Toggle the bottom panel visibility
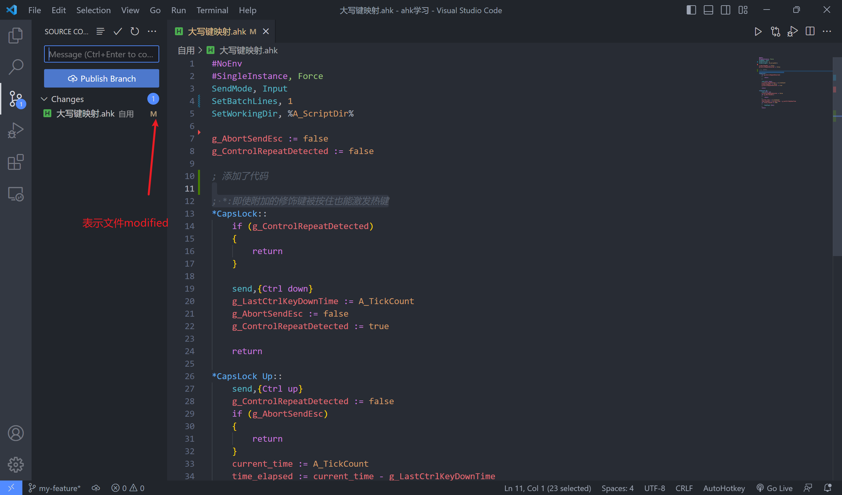This screenshot has width=842, height=495. (x=708, y=10)
